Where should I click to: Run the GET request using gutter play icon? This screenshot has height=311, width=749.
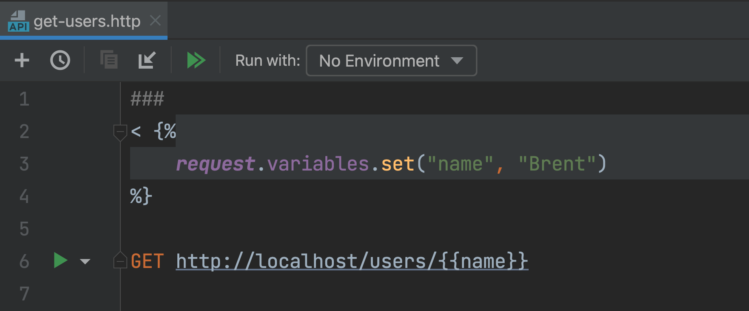61,261
